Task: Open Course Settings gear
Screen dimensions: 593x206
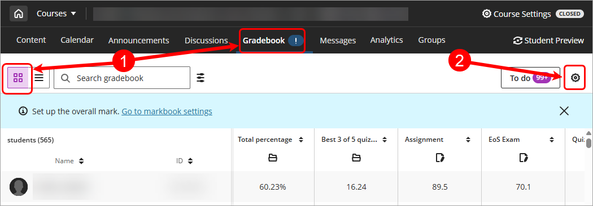Action: [517, 14]
